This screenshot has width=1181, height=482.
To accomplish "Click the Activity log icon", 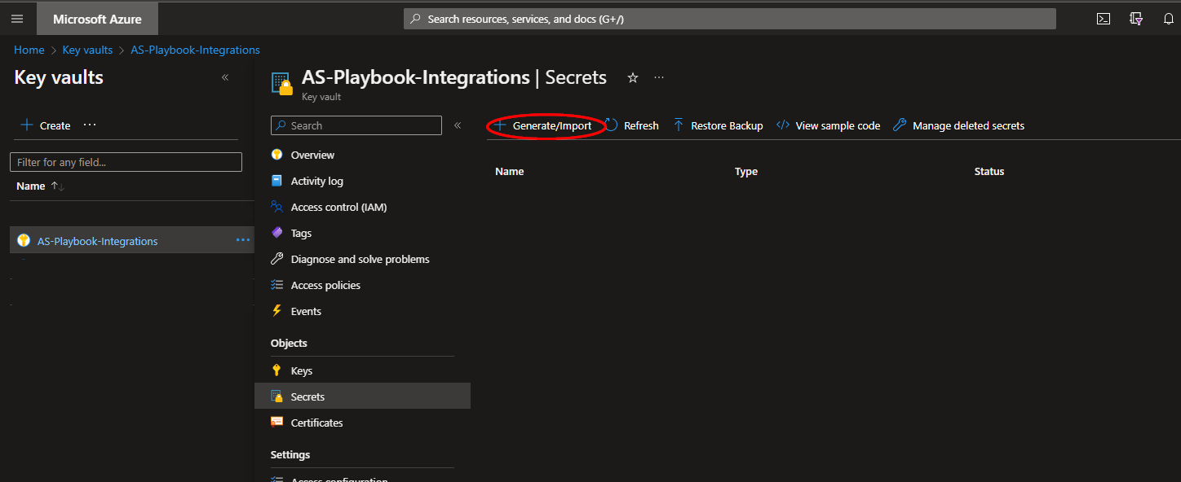I will [277, 181].
